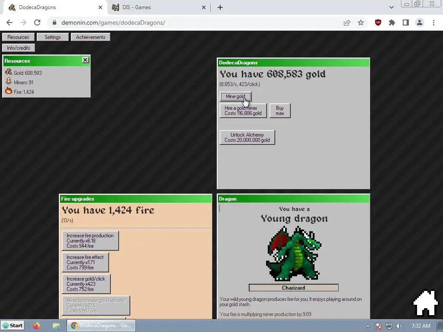Click the fire flame icon in Resources

9,91
